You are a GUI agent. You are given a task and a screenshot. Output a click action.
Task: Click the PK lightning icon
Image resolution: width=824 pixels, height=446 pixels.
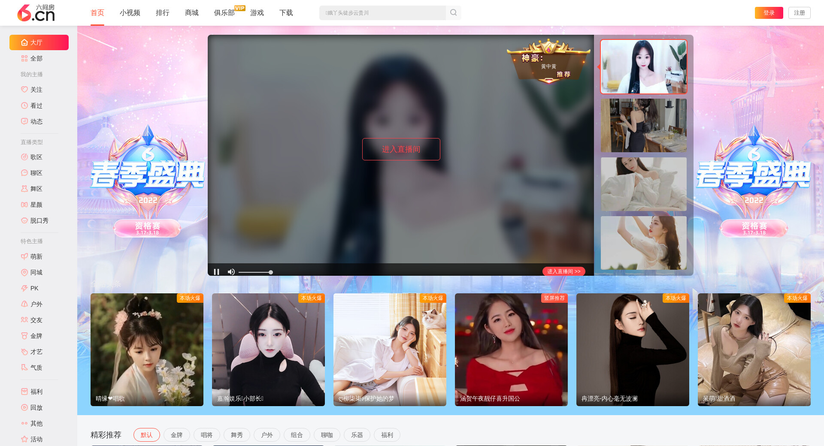(24, 288)
